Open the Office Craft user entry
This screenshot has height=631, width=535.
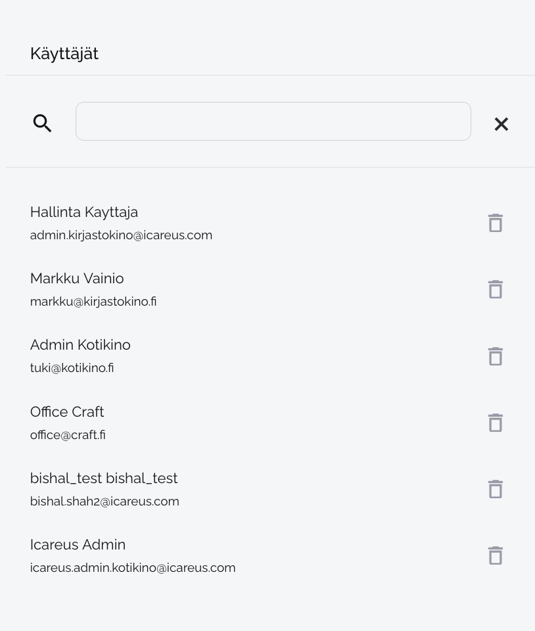(67, 412)
